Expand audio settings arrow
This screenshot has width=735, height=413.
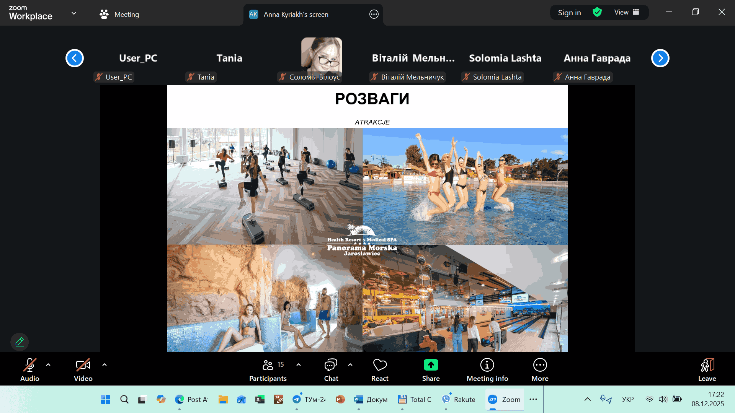48,365
